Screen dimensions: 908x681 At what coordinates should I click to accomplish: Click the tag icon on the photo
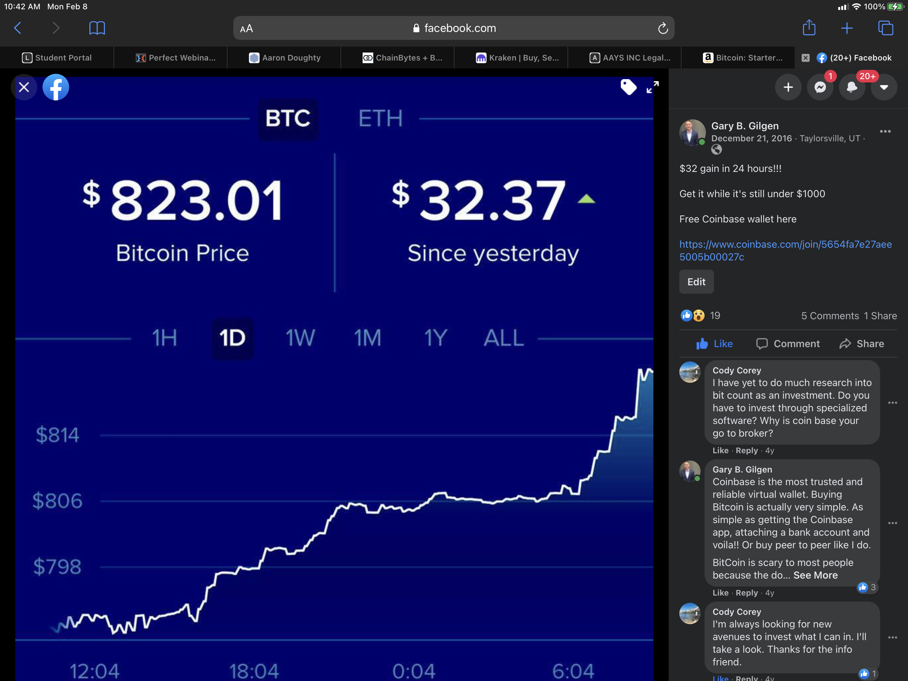(x=628, y=87)
